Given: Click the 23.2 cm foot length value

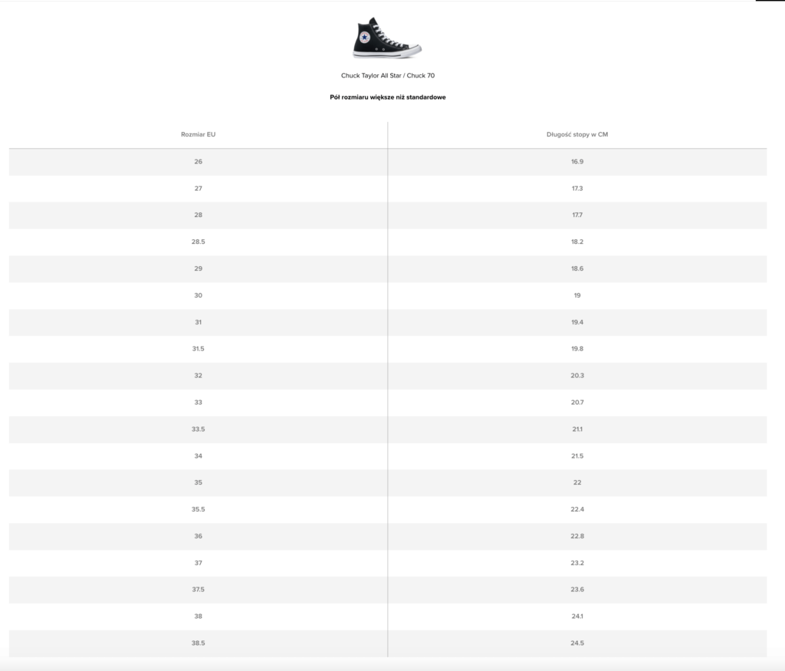Looking at the screenshot, I should coord(577,563).
